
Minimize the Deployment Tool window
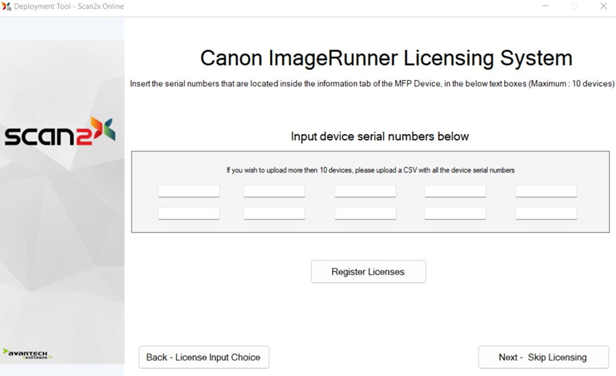(x=545, y=7)
